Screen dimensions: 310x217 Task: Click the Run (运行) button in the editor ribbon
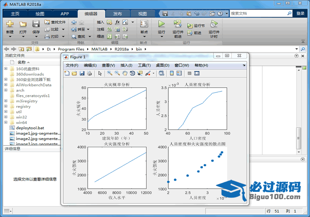[161, 26]
